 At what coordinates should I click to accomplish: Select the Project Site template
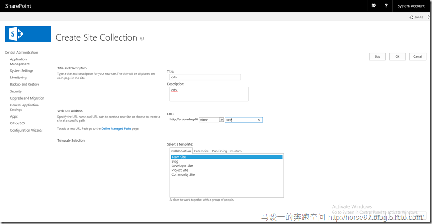[180, 170]
